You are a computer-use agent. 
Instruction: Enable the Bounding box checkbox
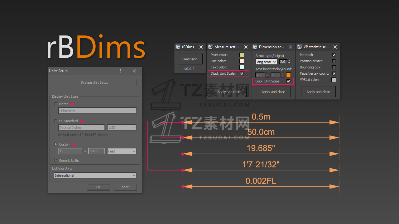(334, 67)
